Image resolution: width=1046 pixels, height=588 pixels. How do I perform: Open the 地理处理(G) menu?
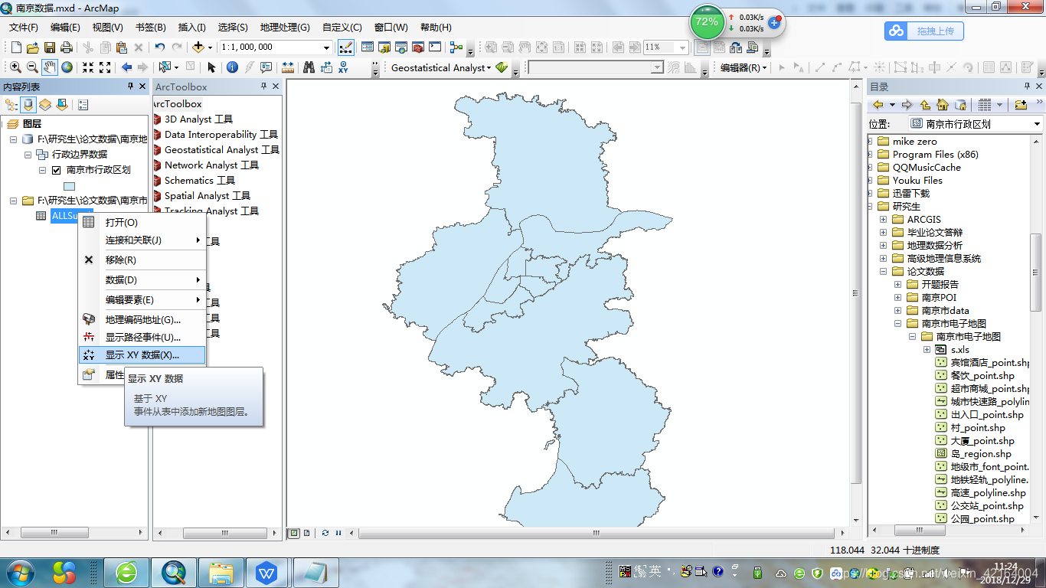285,27
